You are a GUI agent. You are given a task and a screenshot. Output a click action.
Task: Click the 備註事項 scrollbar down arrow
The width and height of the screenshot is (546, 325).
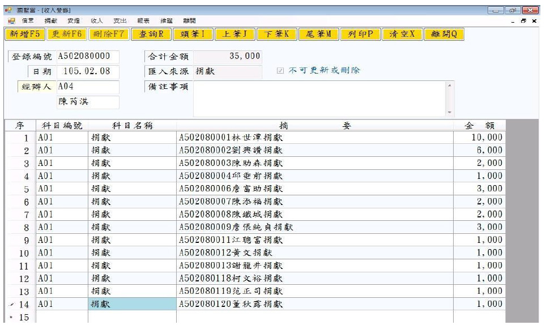pyautogui.click(x=450, y=112)
